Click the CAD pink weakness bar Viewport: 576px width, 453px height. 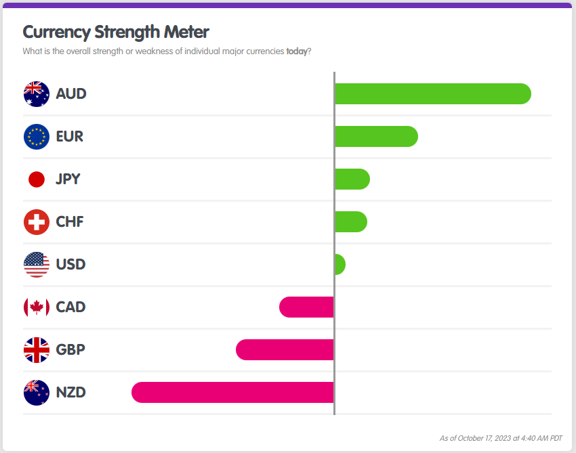tap(306, 307)
